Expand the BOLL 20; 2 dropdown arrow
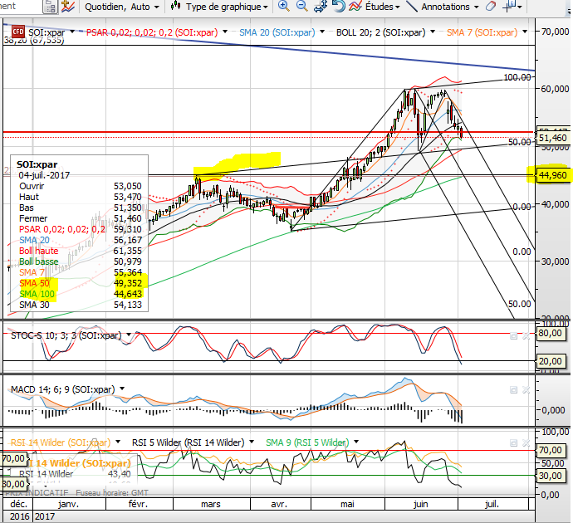This screenshot has height=523, width=573. 433,32
